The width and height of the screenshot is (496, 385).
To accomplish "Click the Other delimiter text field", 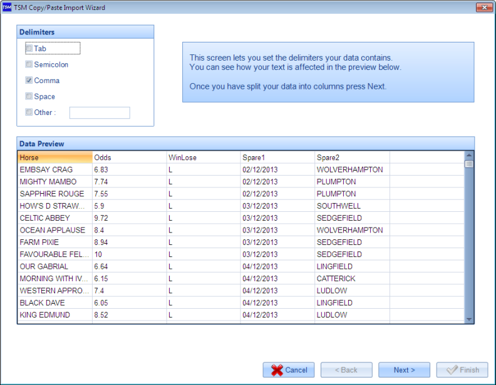I will (x=99, y=112).
